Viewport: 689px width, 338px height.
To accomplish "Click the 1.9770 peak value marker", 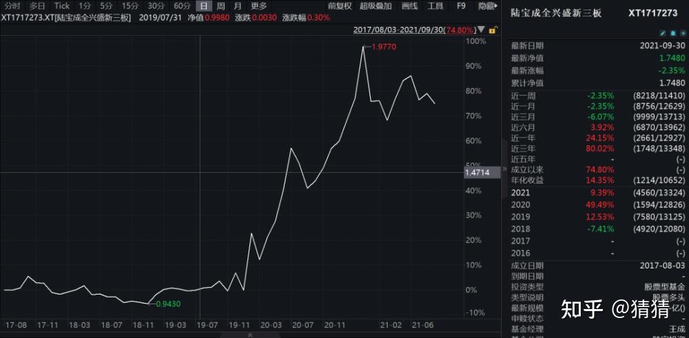I will pyautogui.click(x=384, y=47).
